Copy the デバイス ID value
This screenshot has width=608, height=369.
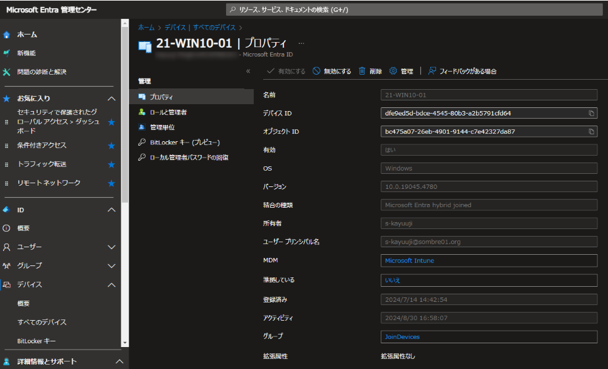pos(591,114)
